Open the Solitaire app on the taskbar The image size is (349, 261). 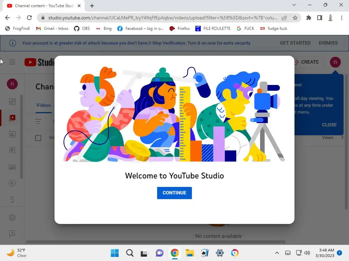[205, 253]
